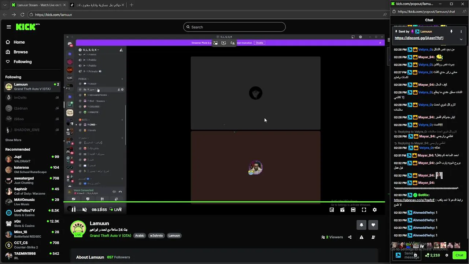
Task: Open recommended channel Jupi
Action: click(32, 159)
